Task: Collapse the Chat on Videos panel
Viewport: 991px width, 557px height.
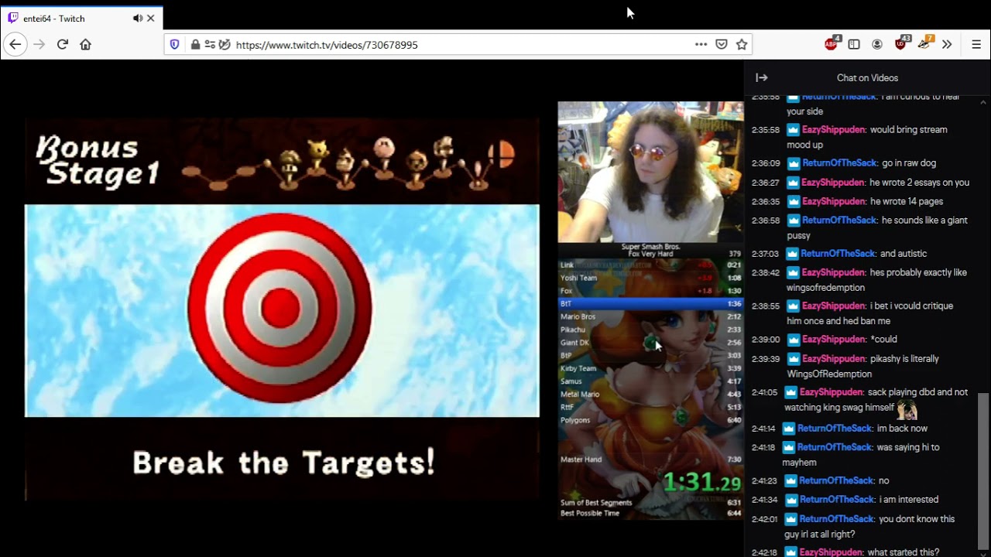Action: [x=762, y=77]
